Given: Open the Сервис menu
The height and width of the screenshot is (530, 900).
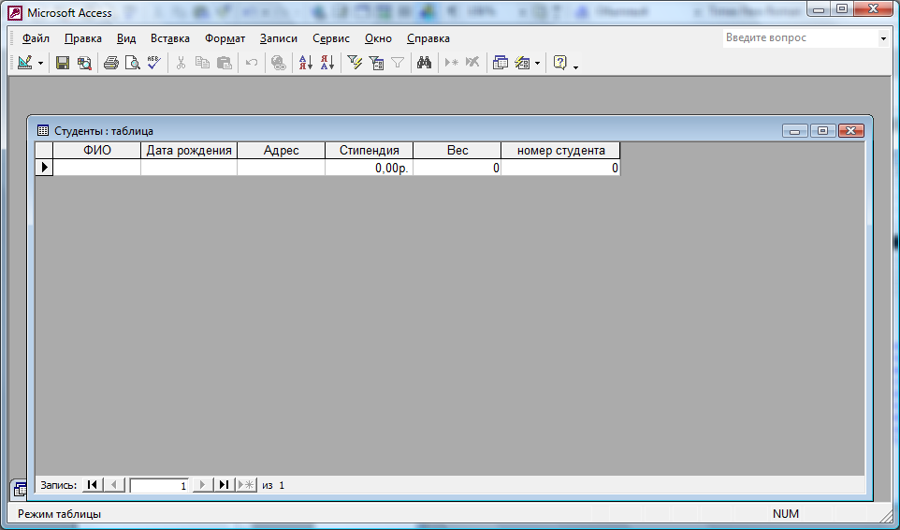Looking at the screenshot, I should pos(331,38).
